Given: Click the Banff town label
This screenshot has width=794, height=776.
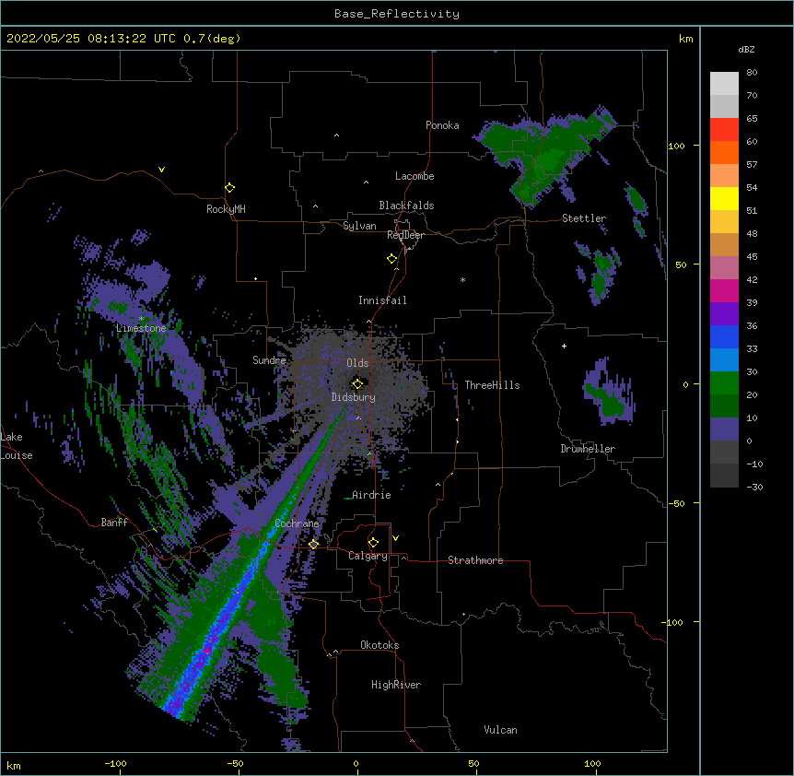Looking at the screenshot, I should (x=114, y=523).
